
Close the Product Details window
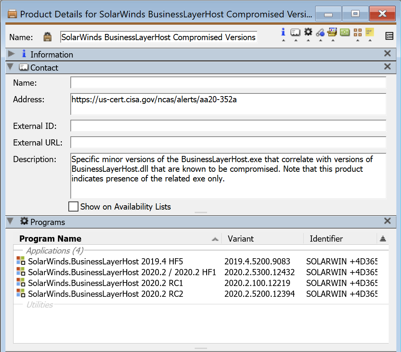[382, 14]
